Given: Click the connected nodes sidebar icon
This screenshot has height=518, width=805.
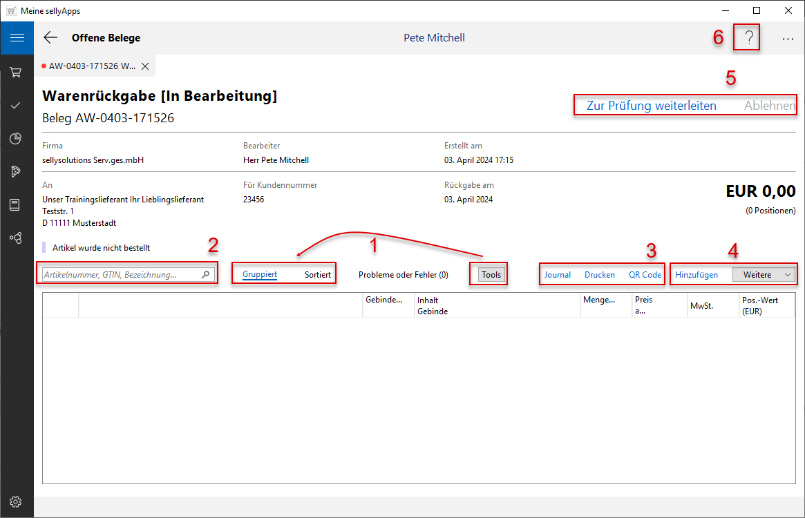Looking at the screenshot, I should [x=16, y=238].
